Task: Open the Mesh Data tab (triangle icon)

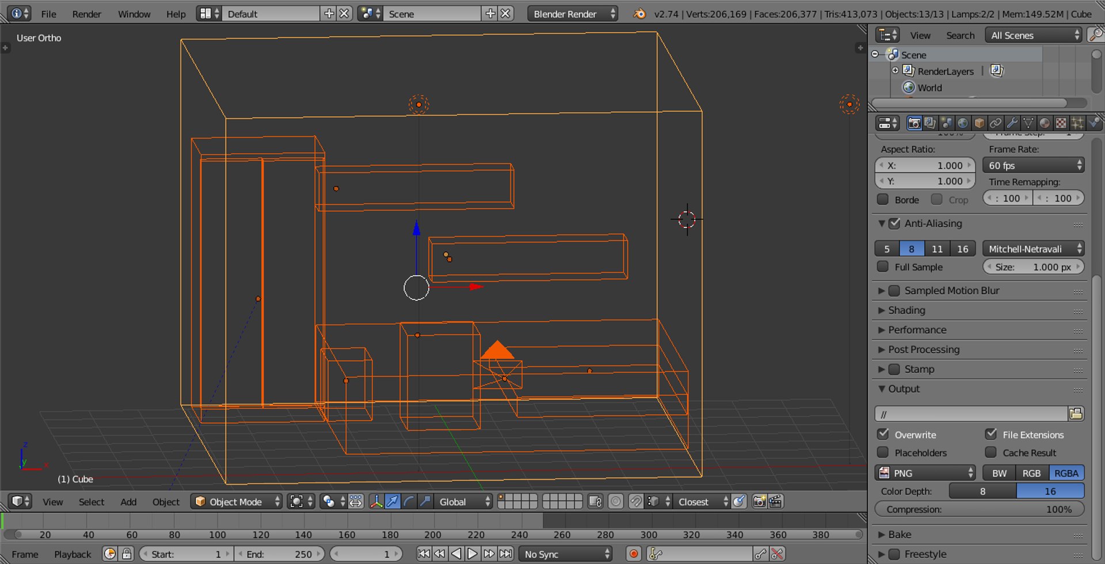Action: (x=1028, y=123)
